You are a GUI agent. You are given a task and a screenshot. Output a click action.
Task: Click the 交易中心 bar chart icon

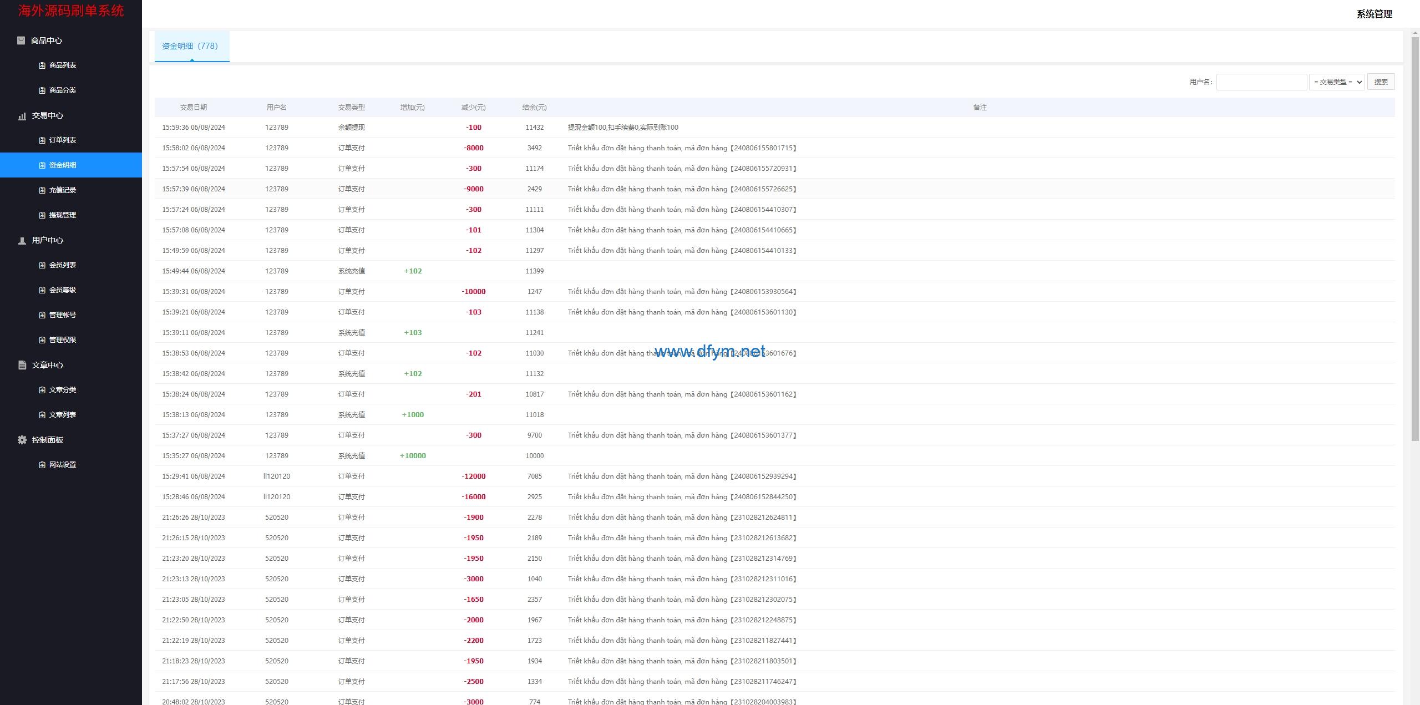[x=22, y=116]
